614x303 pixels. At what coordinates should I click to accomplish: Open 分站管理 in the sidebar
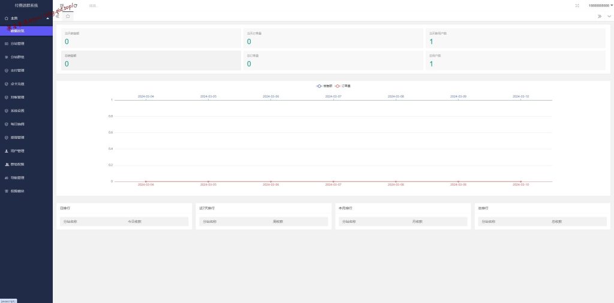pyautogui.click(x=17, y=44)
